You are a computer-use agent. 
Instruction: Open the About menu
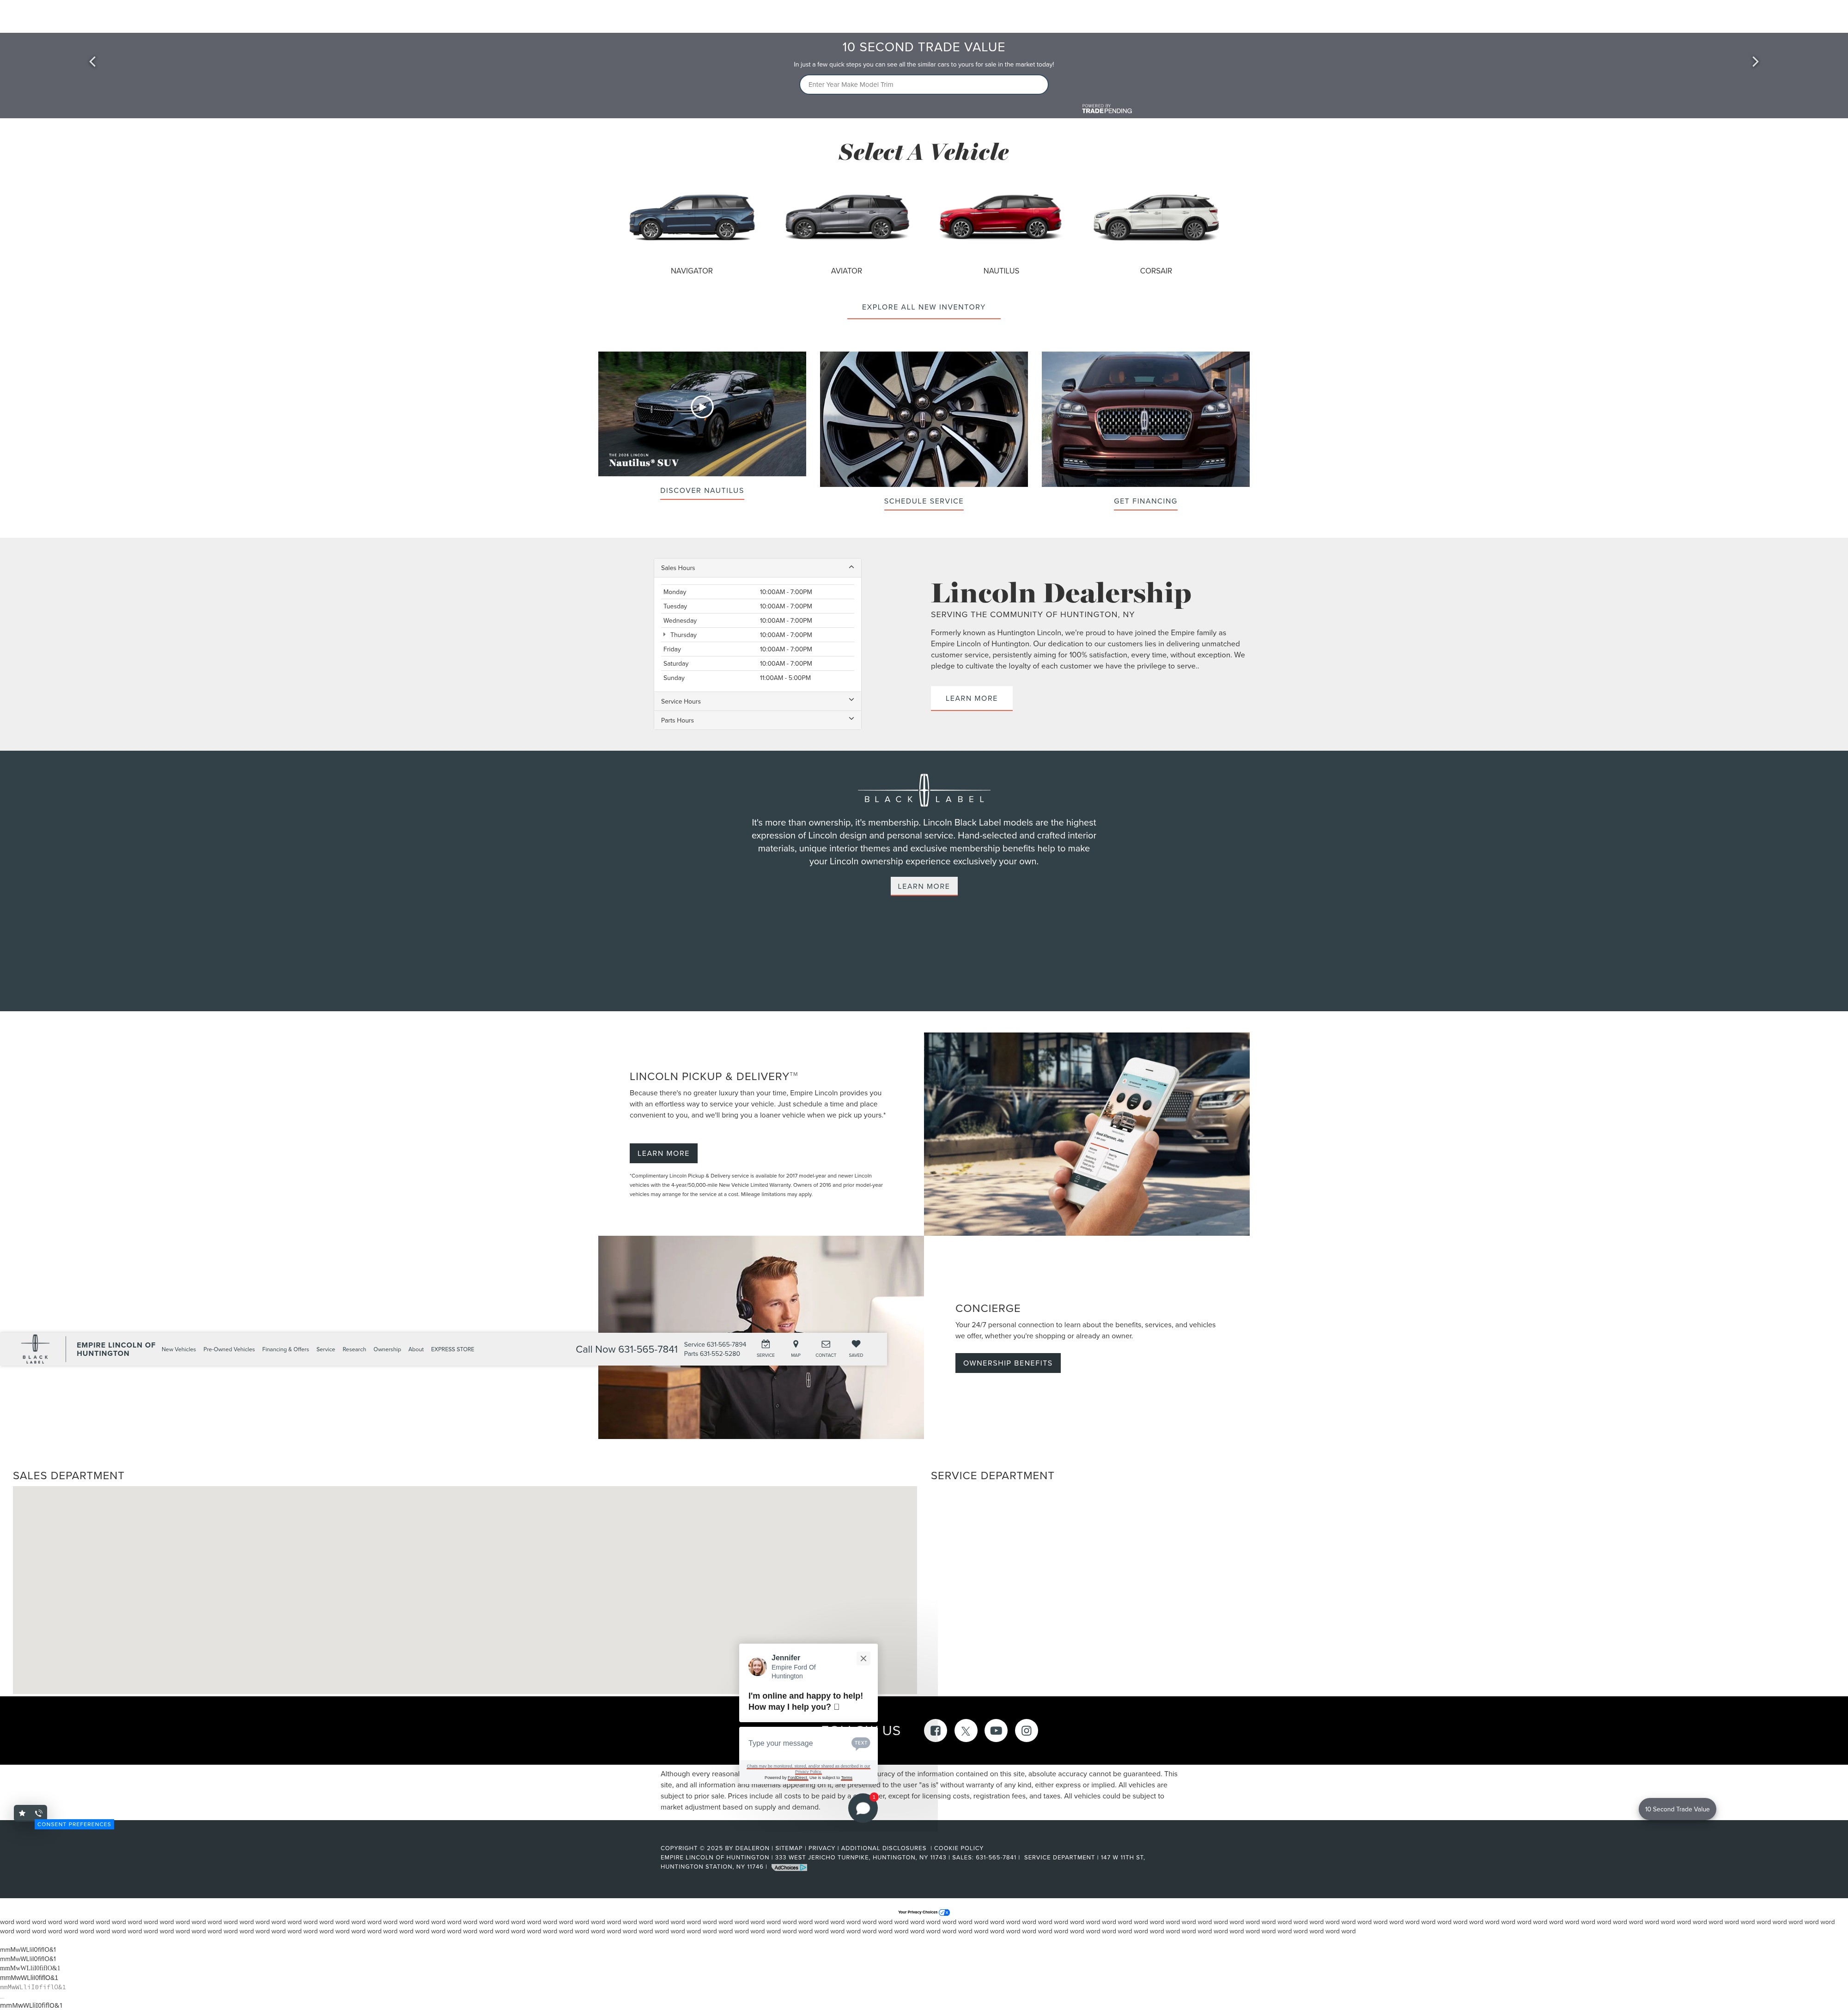pyautogui.click(x=416, y=1350)
